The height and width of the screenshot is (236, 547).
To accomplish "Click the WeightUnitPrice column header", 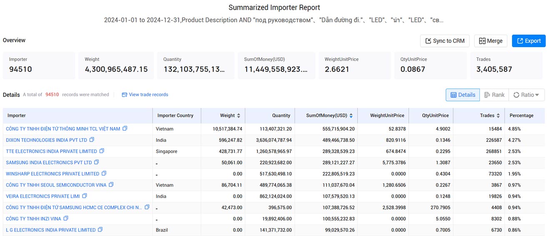I will (x=383, y=116).
